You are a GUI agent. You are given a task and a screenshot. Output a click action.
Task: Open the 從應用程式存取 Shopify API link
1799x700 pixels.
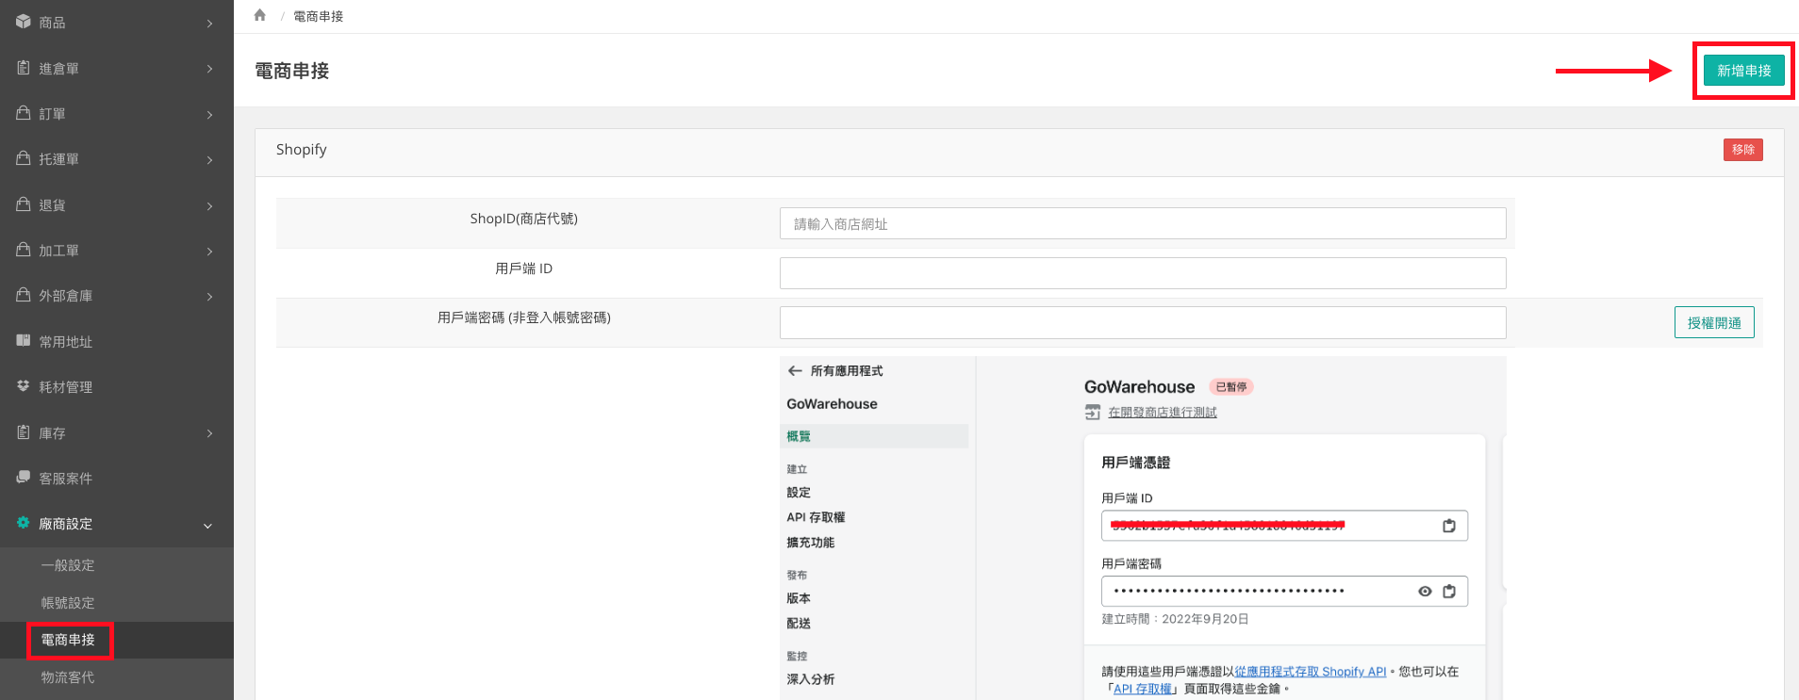(1310, 672)
